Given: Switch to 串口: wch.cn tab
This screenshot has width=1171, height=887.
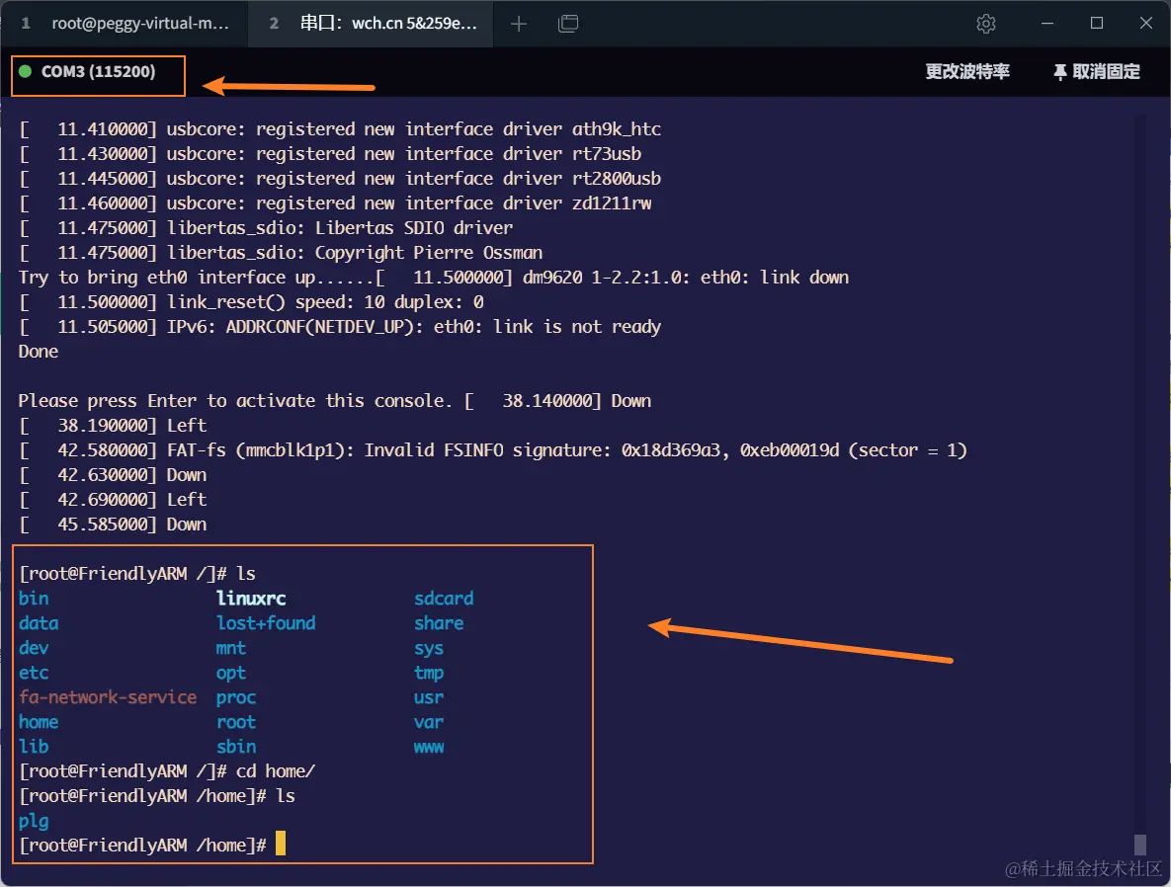Looking at the screenshot, I should coord(372,24).
